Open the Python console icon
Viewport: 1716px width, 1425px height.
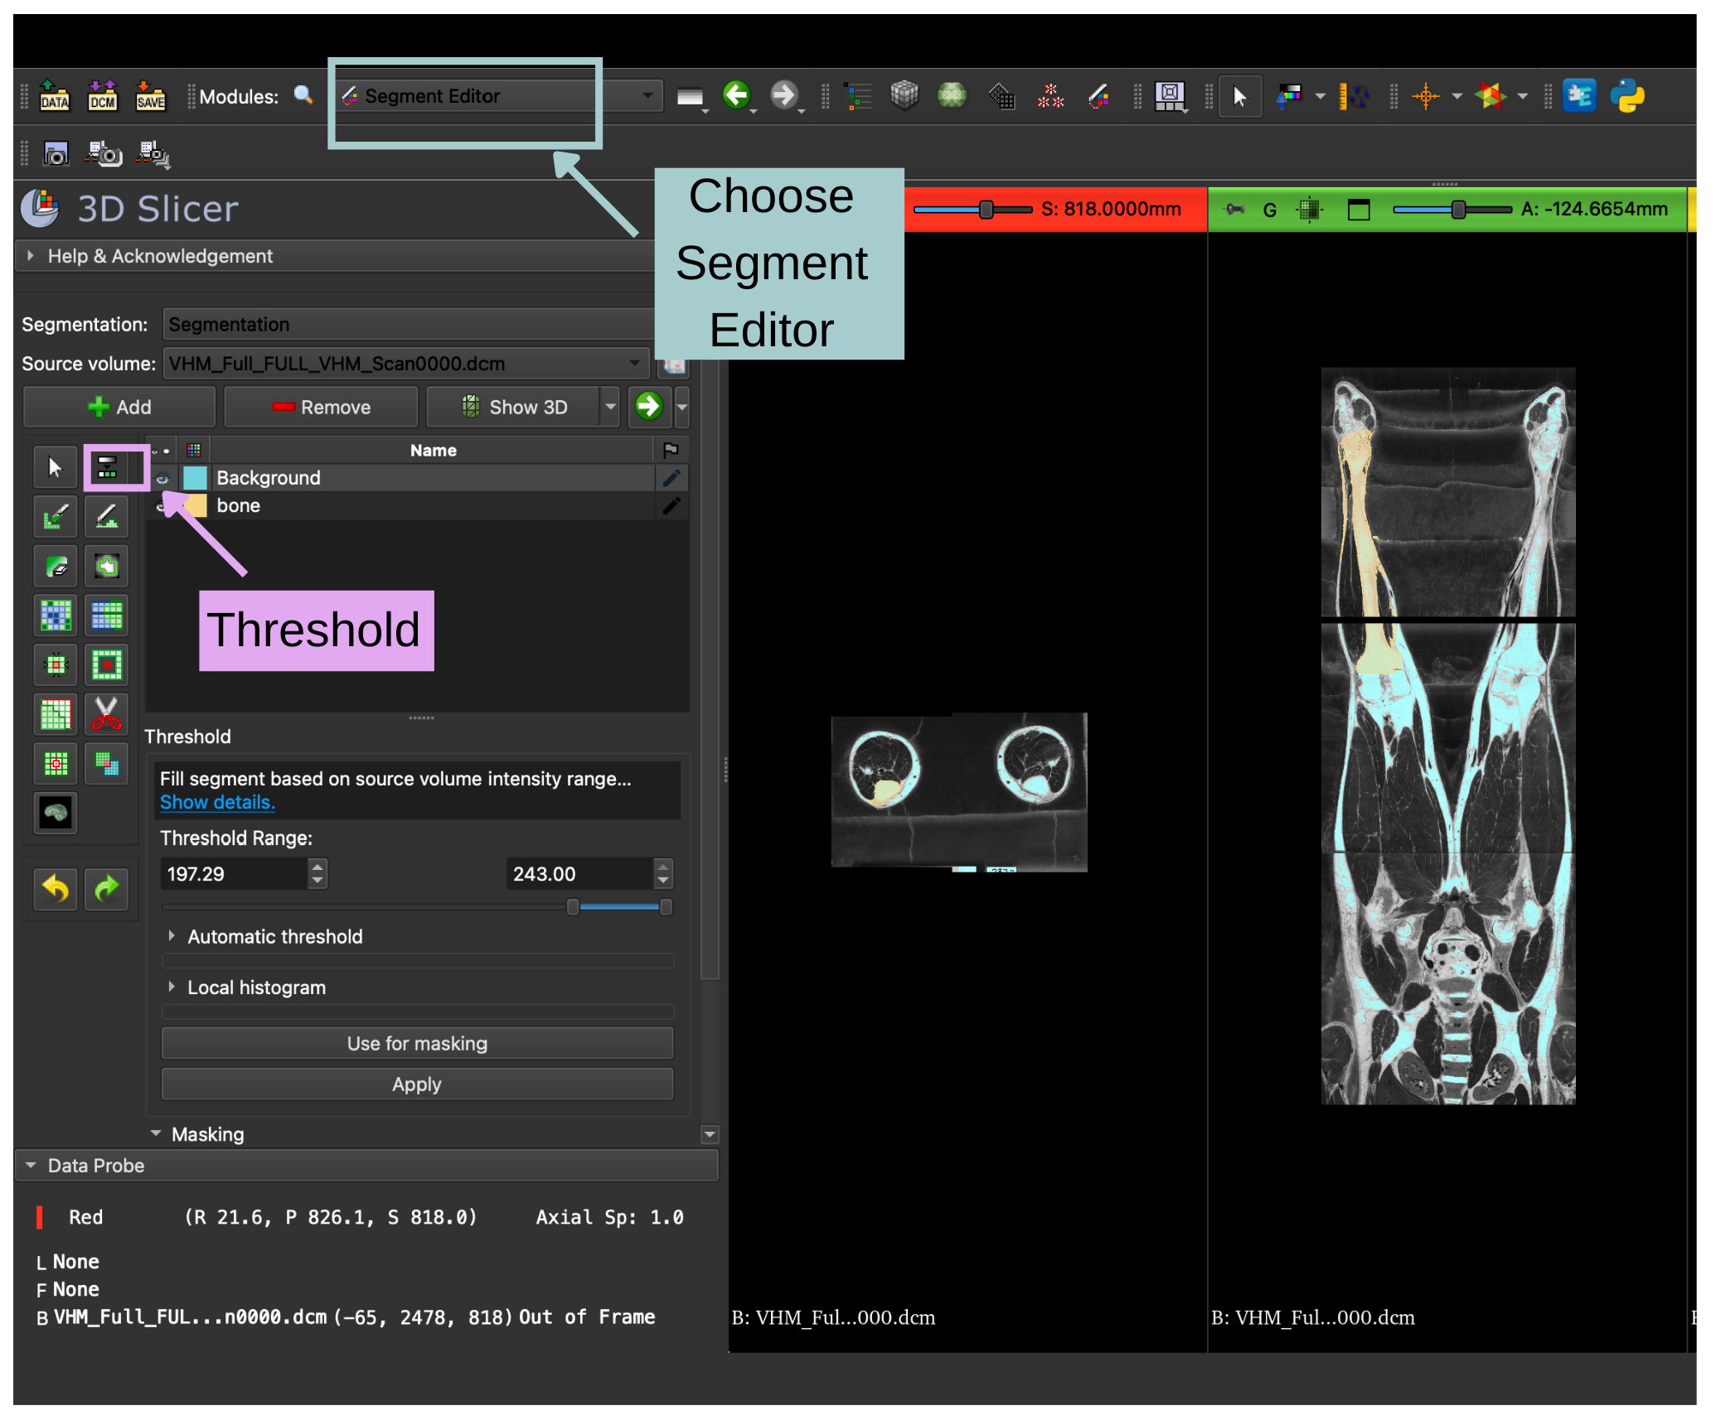point(1627,96)
